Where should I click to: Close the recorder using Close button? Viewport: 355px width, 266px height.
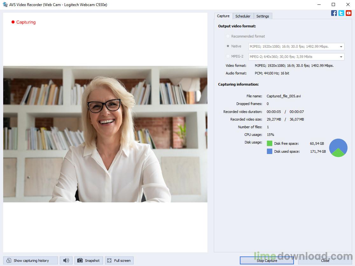[x=325, y=260]
